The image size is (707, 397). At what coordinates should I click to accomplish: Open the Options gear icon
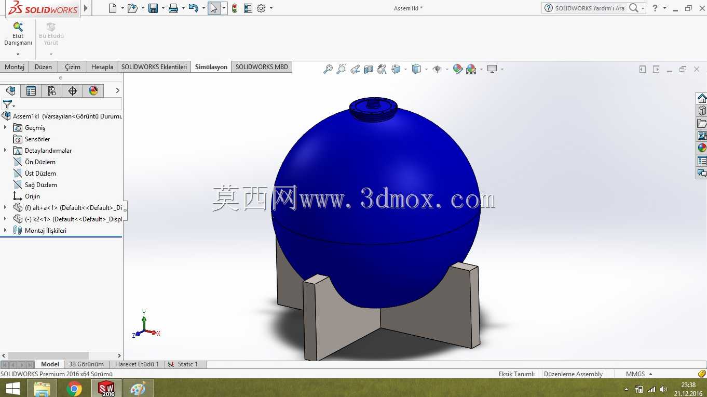click(261, 8)
